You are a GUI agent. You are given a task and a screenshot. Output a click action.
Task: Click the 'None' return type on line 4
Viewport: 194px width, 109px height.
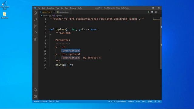[x=93, y=29]
